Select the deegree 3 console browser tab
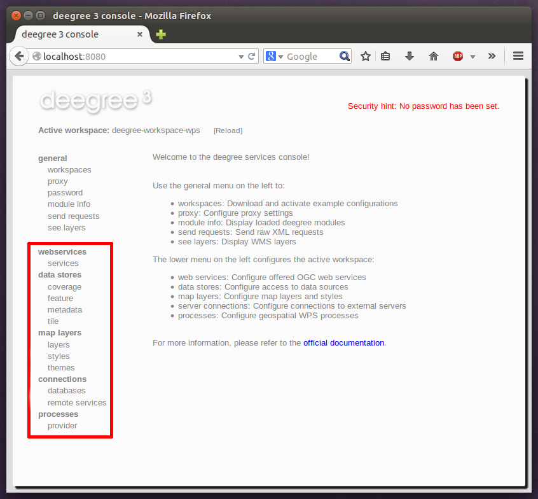 pyautogui.click(x=76, y=34)
